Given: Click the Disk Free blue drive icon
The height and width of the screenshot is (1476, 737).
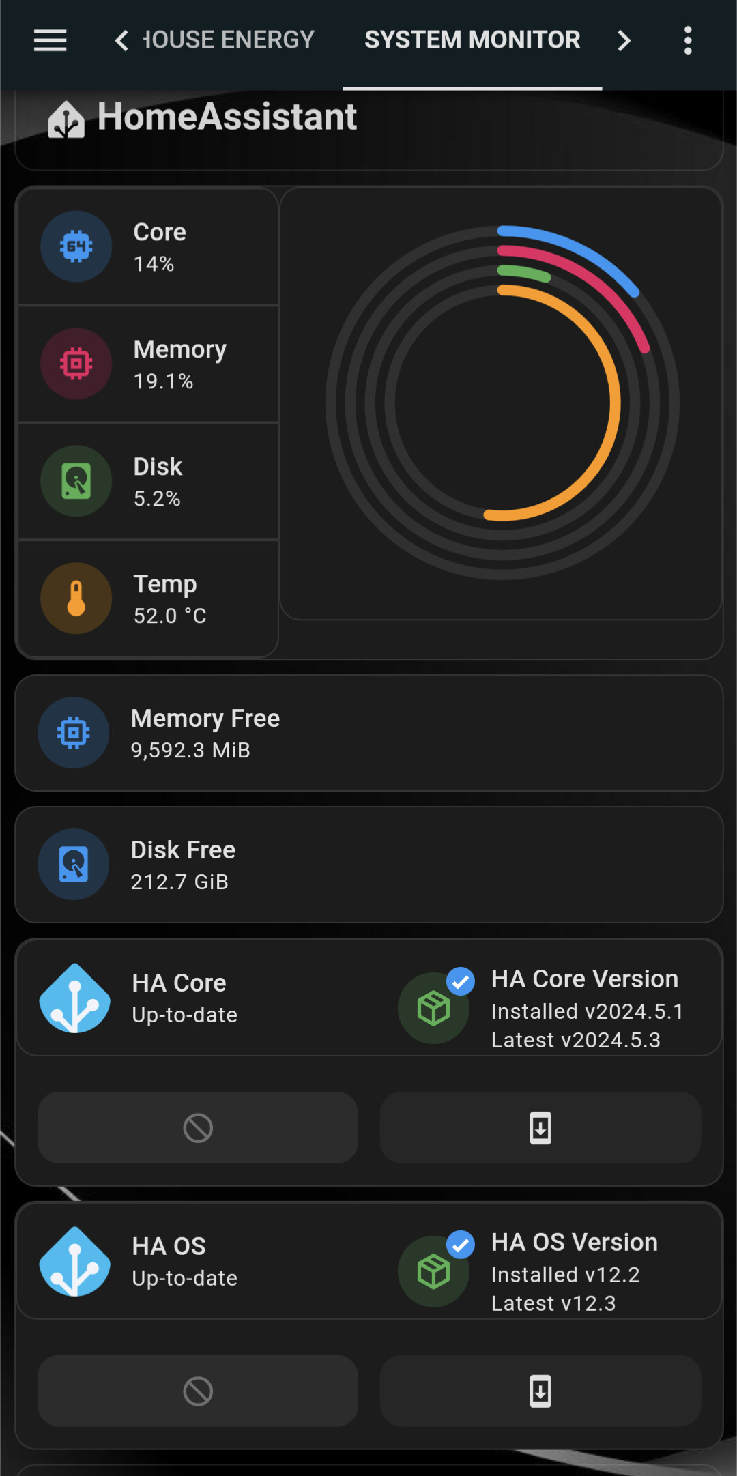Looking at the screenshot, I should click(x=74, y=865).
